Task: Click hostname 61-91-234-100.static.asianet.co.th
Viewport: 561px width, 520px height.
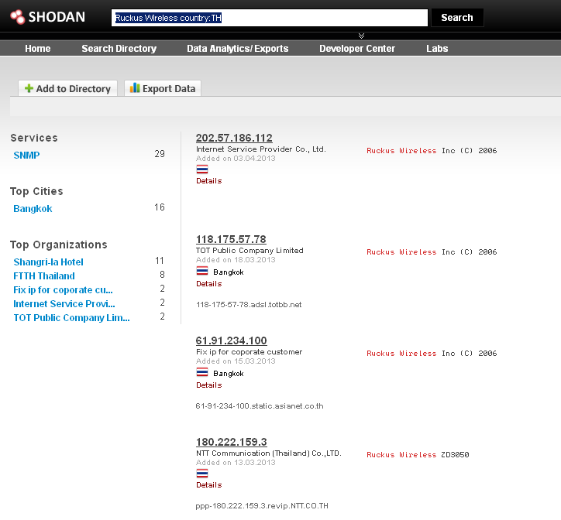Action: (260, 406)
